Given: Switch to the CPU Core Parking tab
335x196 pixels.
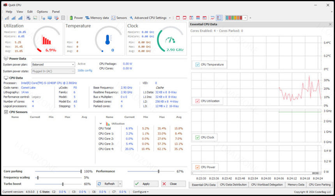Looking at the screenshot, I should point(320,185).
